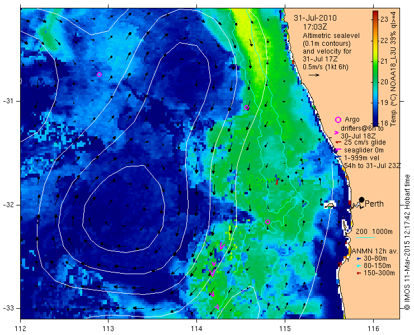Click the 200 1000m bathymetry label
This screenshot has height=335, width=414.
click(374, 232)
